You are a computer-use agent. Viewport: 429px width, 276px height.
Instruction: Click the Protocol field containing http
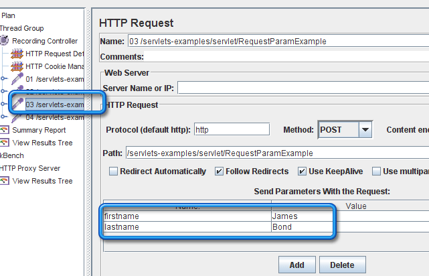coord(232,129)
